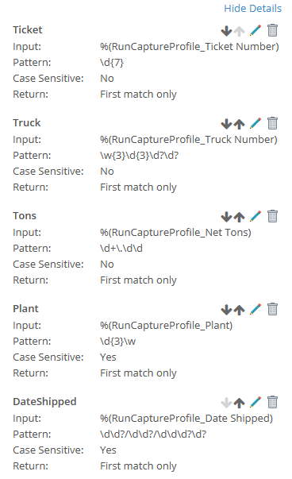Move the Truck entry up

tap(239, 124)
